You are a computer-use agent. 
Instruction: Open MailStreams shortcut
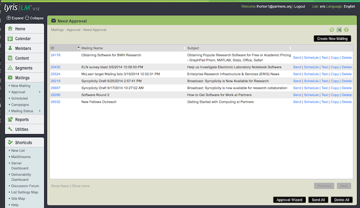(x=21, y=157)
